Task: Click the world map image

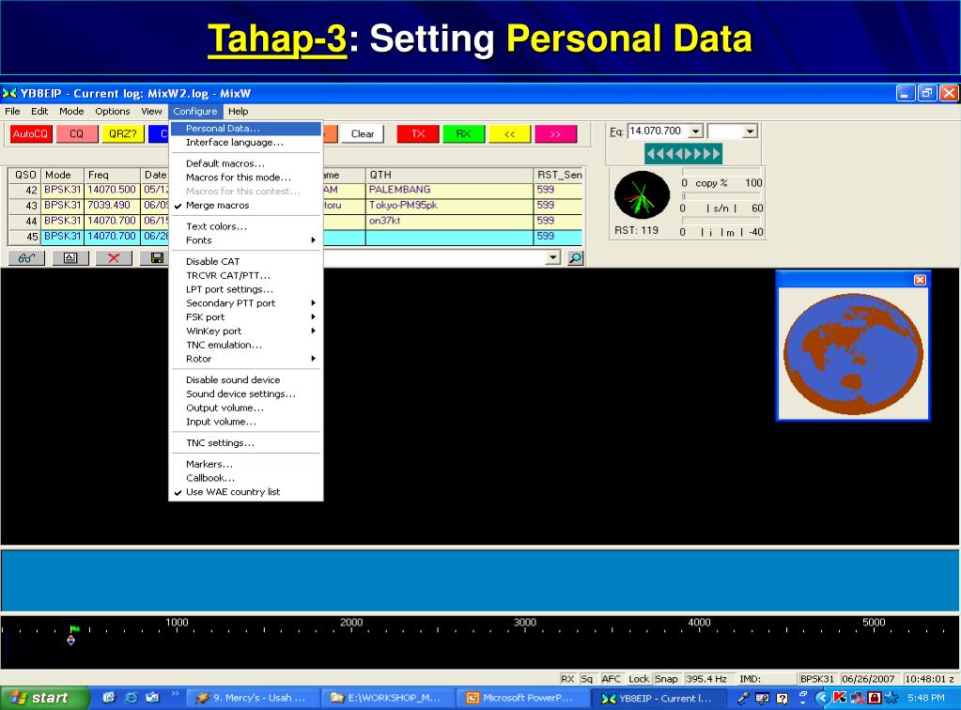Action: tap(853, 354)
